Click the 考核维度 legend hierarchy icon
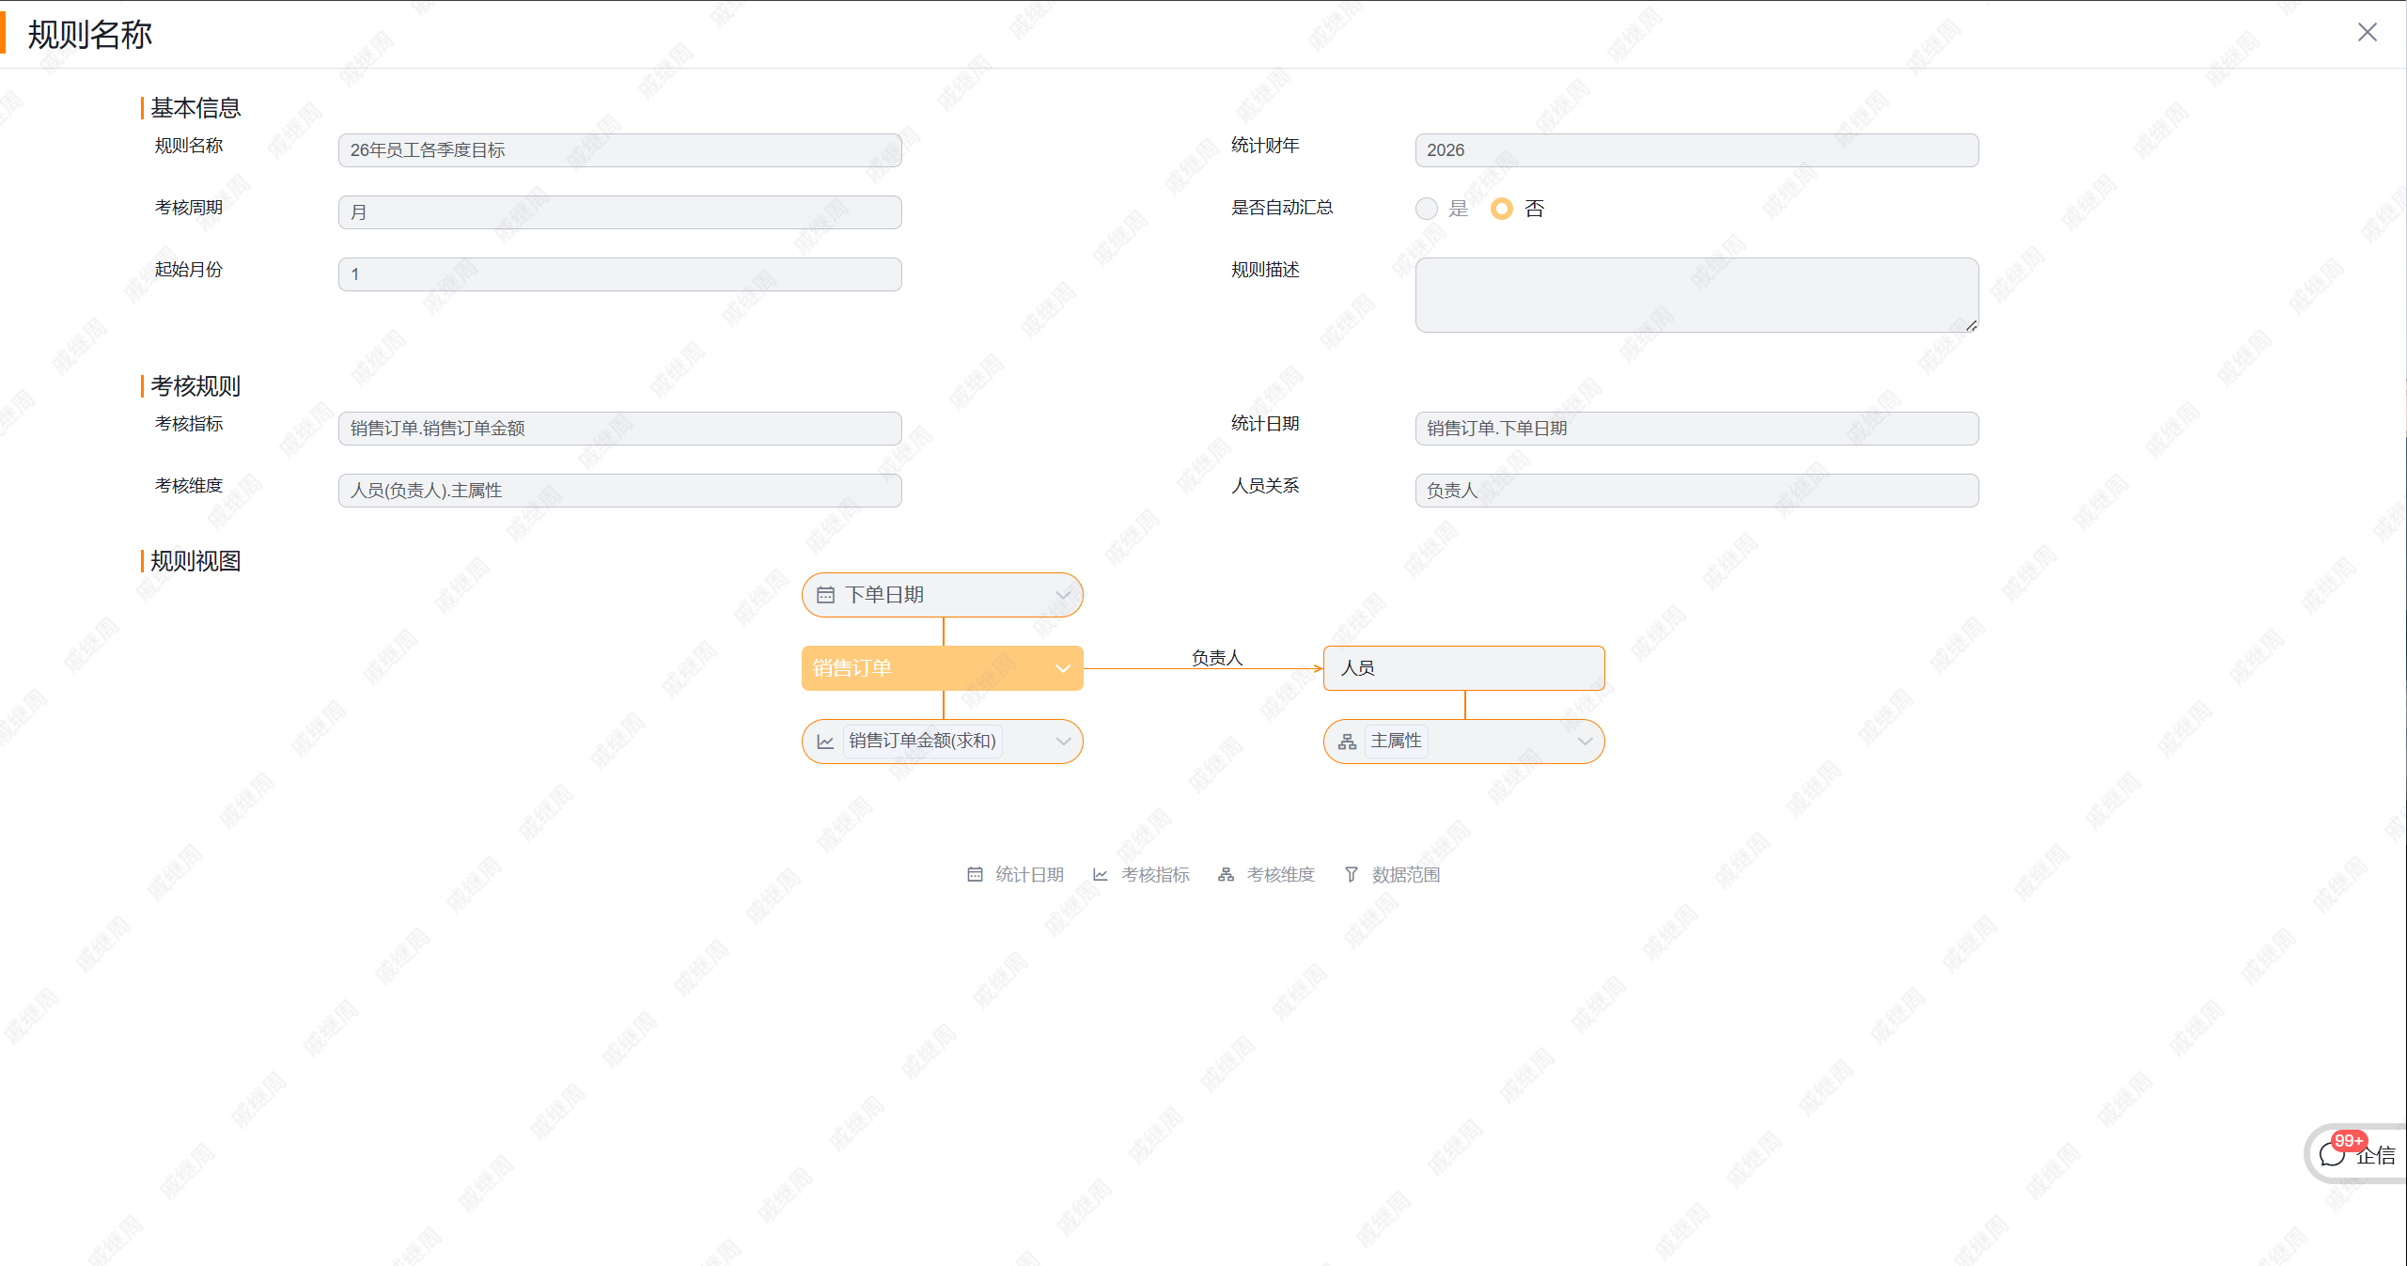2407x1266 pixels. [x=1226, y=874]
